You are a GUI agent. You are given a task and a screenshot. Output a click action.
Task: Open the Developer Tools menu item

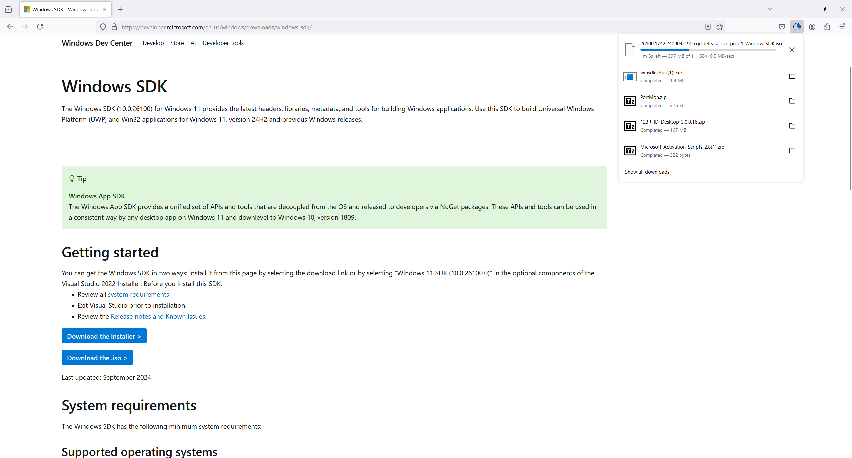(223, 43)
